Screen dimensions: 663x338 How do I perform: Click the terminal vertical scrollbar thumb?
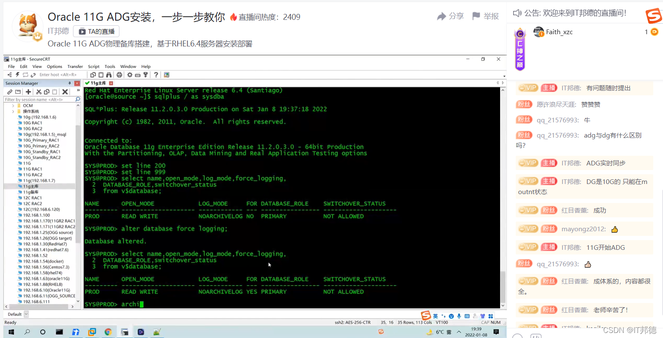pyautogui.click(x=503, y=287)
